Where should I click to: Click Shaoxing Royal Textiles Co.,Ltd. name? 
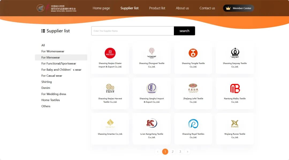(x=193, y=135)
